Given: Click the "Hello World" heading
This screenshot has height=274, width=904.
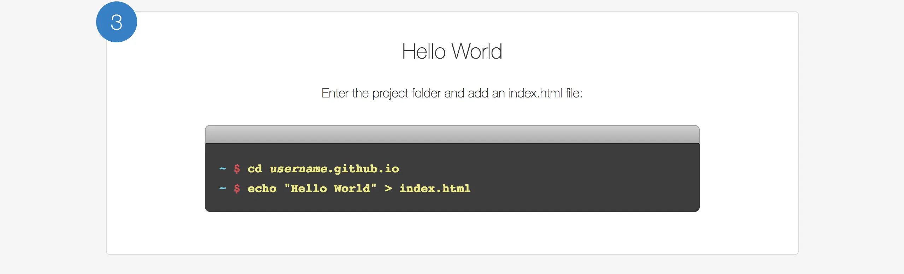Looking at the screenshot, I should pyautogui.click(x=452, y=52).
